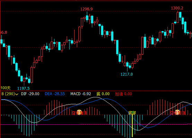Click the yellow 底 0.00 indicator label
The height and width of the screenshot is (138, 192).
103,94
